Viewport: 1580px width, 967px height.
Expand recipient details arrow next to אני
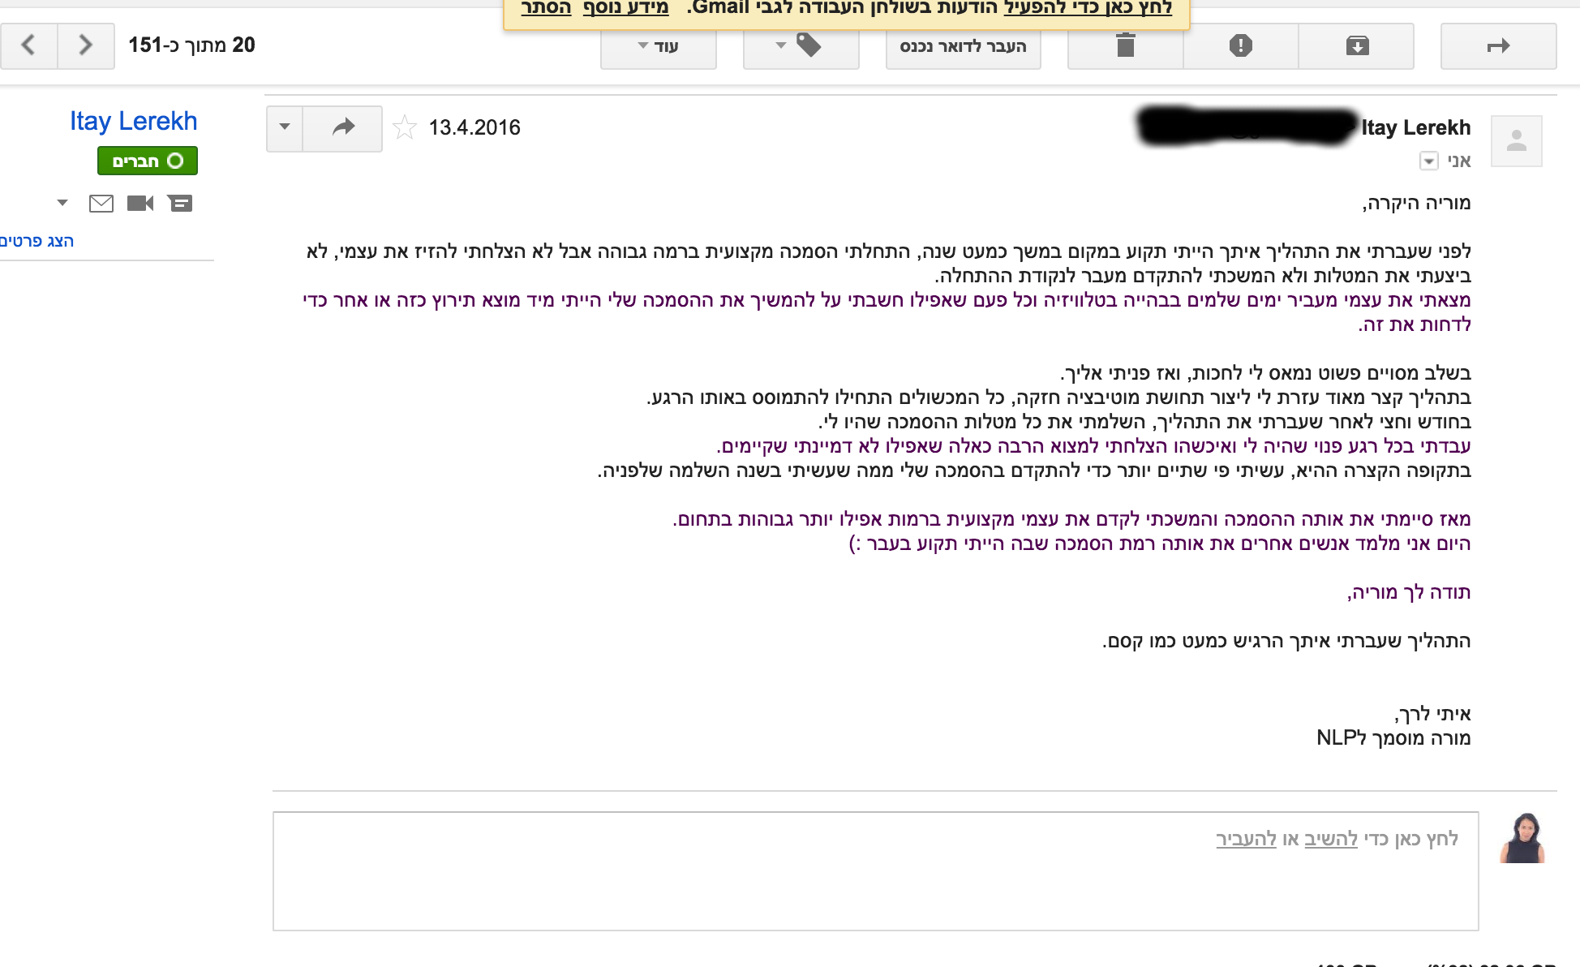coord(1428,161)
